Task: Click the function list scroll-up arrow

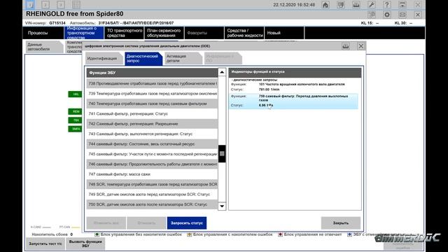Action: [x=222, y=72]
